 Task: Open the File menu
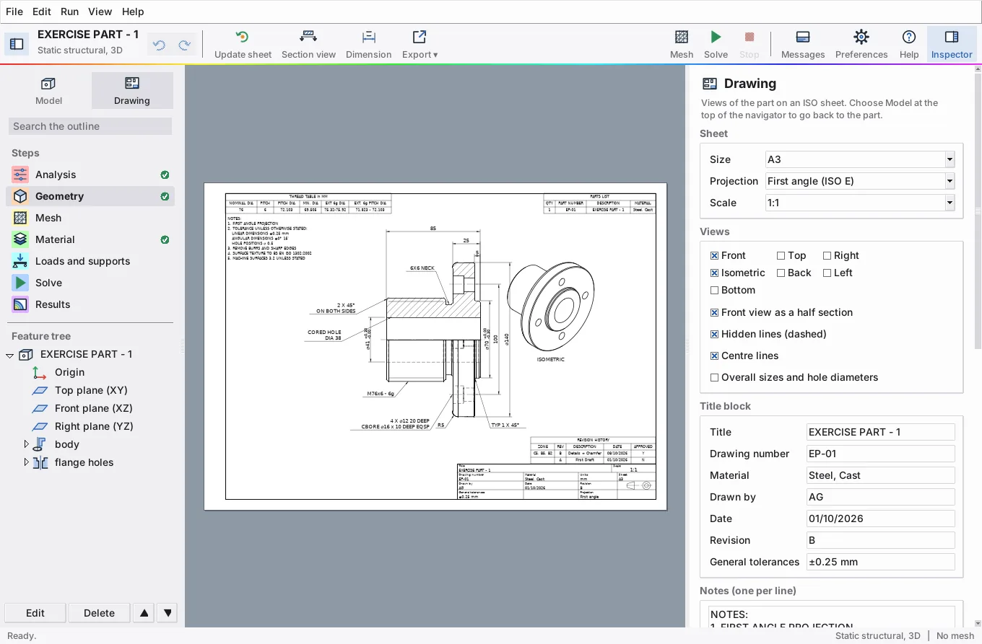[x=14, y=12]
